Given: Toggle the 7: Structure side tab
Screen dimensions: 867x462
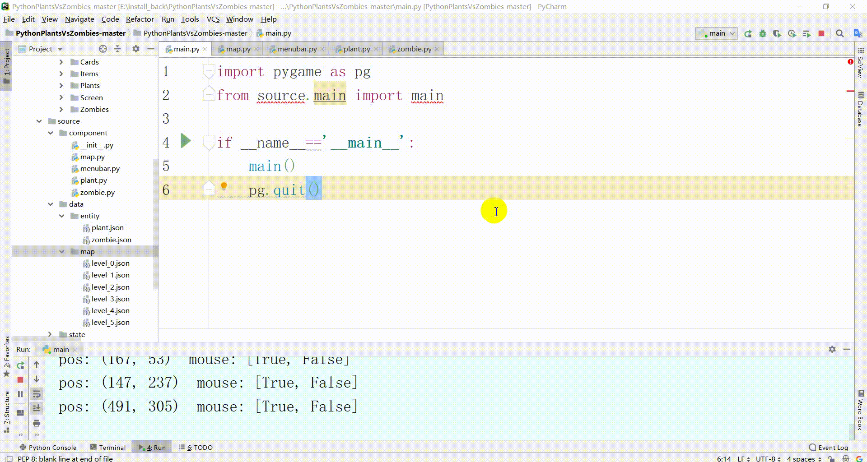Looking at the screenshot, I should (6, 411).
